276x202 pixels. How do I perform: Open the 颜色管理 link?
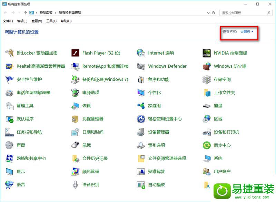point(91,172)
